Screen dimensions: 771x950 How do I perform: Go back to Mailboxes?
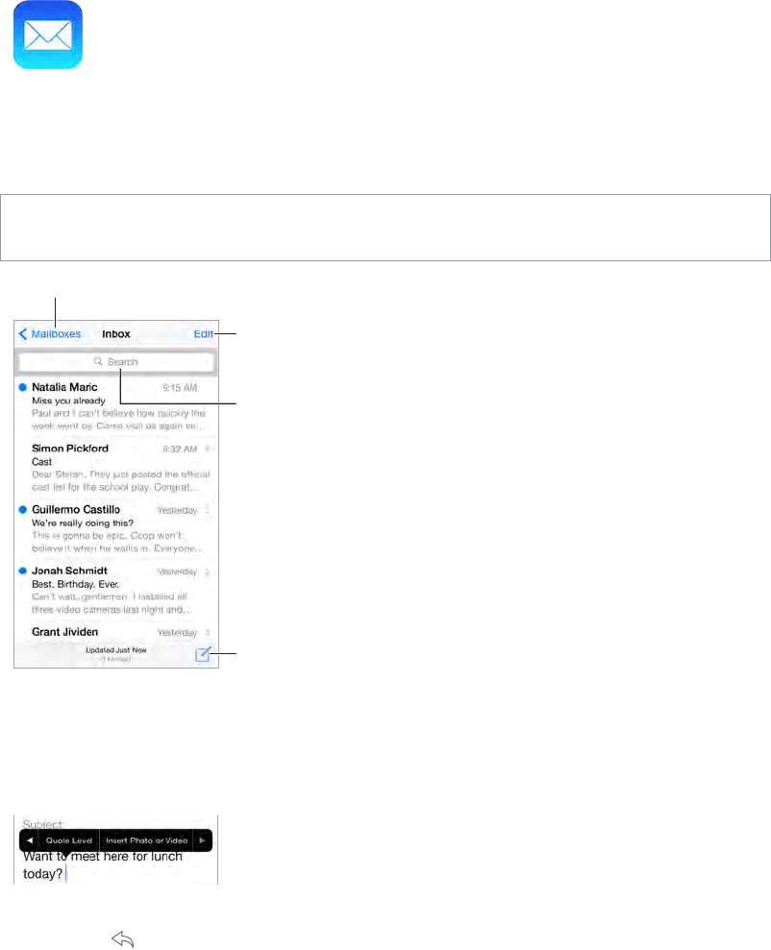50,334
